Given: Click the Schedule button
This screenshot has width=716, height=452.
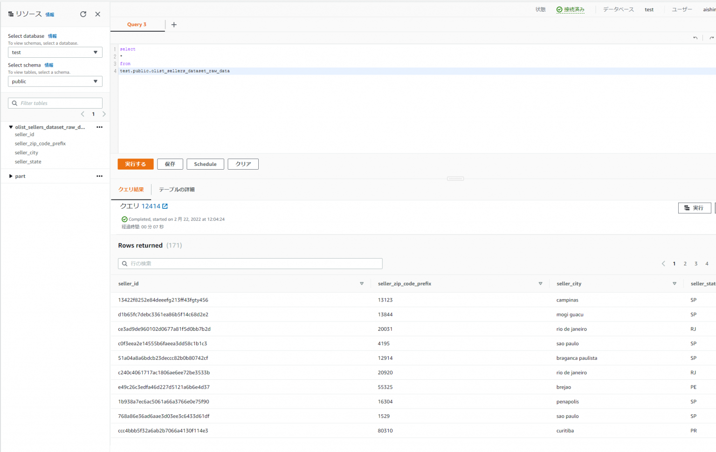Looking at the screenshot, I should [205, 164].
